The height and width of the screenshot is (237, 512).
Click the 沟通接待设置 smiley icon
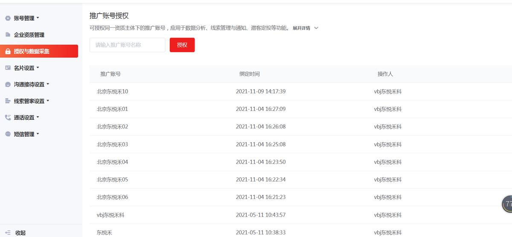coord(8,84)
